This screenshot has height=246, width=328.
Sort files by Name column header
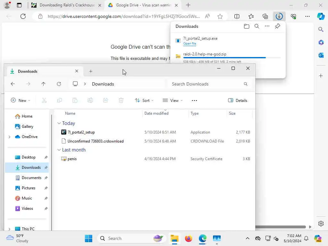click(x=70, y=113)
